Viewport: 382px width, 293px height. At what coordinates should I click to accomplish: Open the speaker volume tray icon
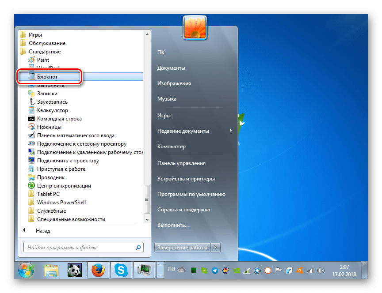pyautogui.click(x=321, y=270)
